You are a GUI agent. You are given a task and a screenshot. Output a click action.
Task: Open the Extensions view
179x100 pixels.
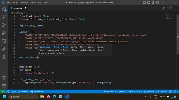pos(4,49)
